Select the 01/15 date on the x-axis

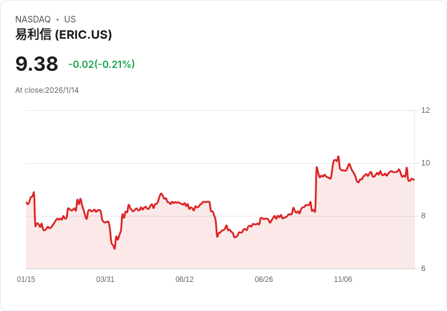click(26, 279)
